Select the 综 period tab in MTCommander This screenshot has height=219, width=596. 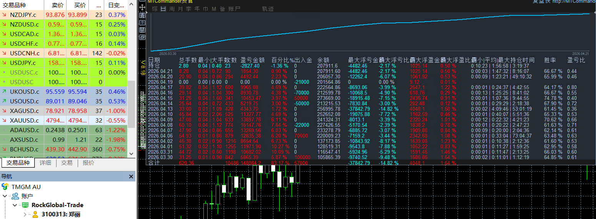coord(155,9)
